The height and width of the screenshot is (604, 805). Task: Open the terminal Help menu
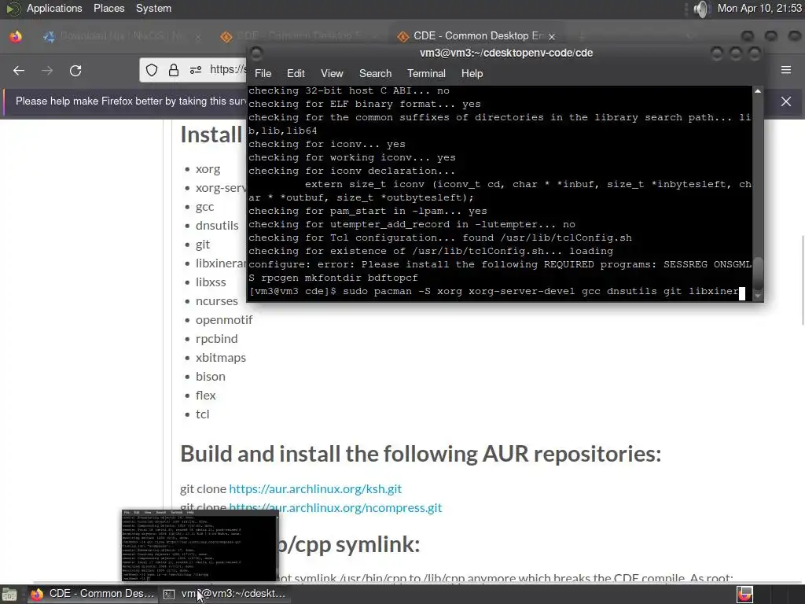(472, 73)
